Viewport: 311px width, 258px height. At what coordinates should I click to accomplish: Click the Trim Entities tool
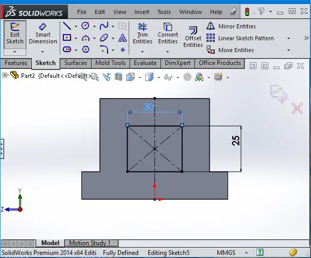pyautogui.click(x=143, y=34)
